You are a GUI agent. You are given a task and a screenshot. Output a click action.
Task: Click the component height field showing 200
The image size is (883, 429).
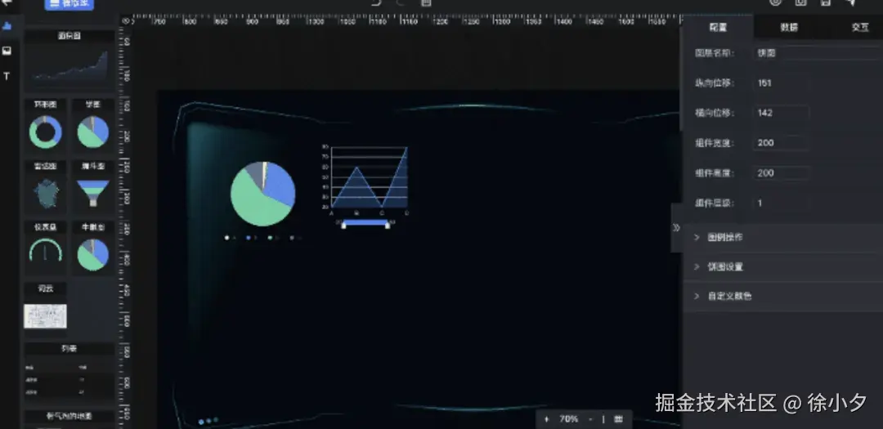[x=781, y=173]
